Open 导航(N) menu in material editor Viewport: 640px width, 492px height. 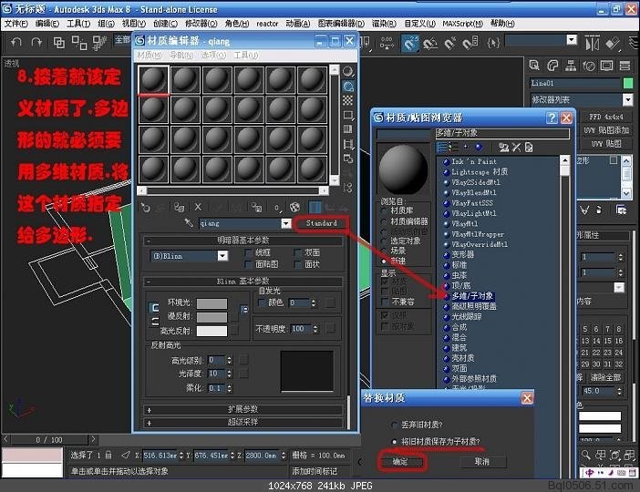[x=181, y=55]
